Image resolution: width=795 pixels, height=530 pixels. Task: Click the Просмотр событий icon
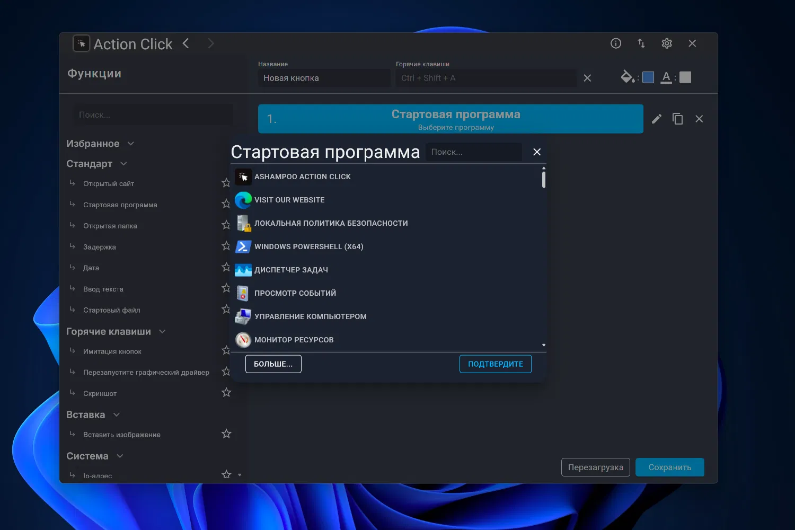point(243,294)
